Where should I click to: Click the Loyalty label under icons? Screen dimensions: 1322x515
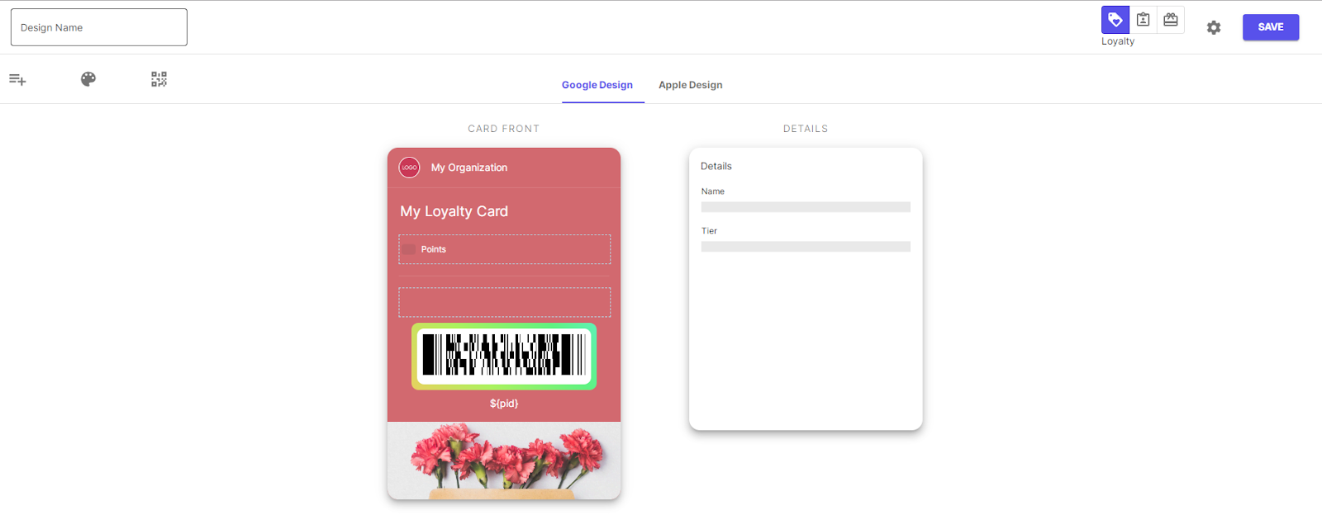1118,41
